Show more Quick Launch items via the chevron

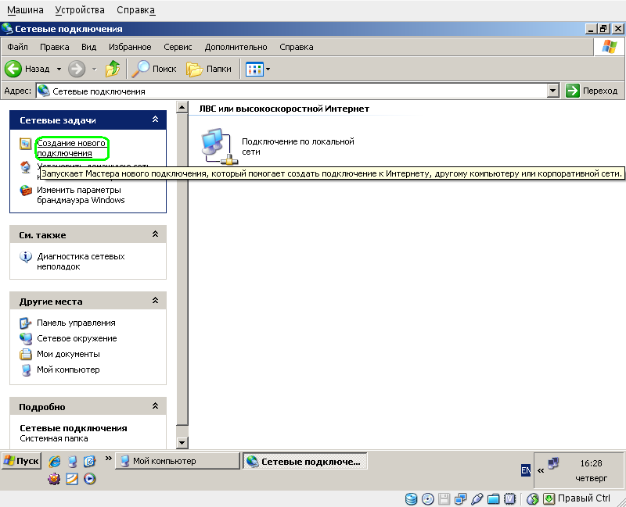[x=108, y=459]
